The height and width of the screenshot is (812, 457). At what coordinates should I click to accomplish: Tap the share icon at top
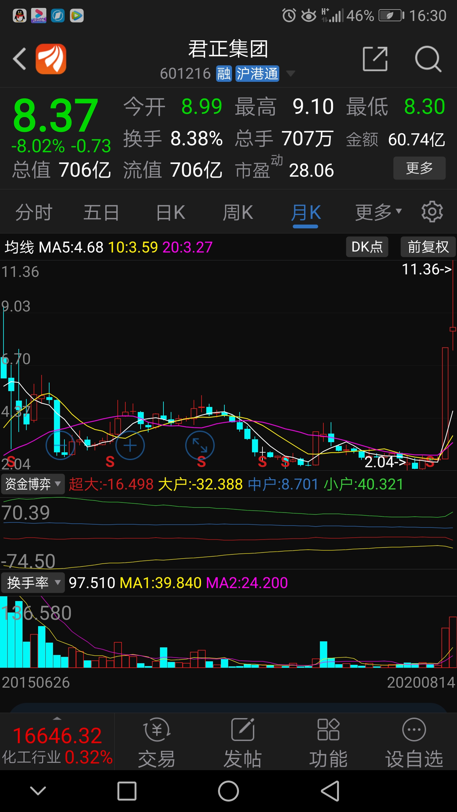pyautogui.click(x=375, y=59)
